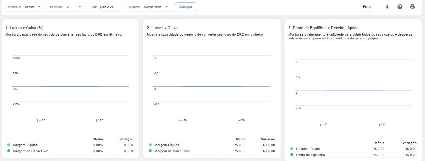Open the help question mark icon
The height and width of the screenshot is (161, 425).
(x=400, y=7)
